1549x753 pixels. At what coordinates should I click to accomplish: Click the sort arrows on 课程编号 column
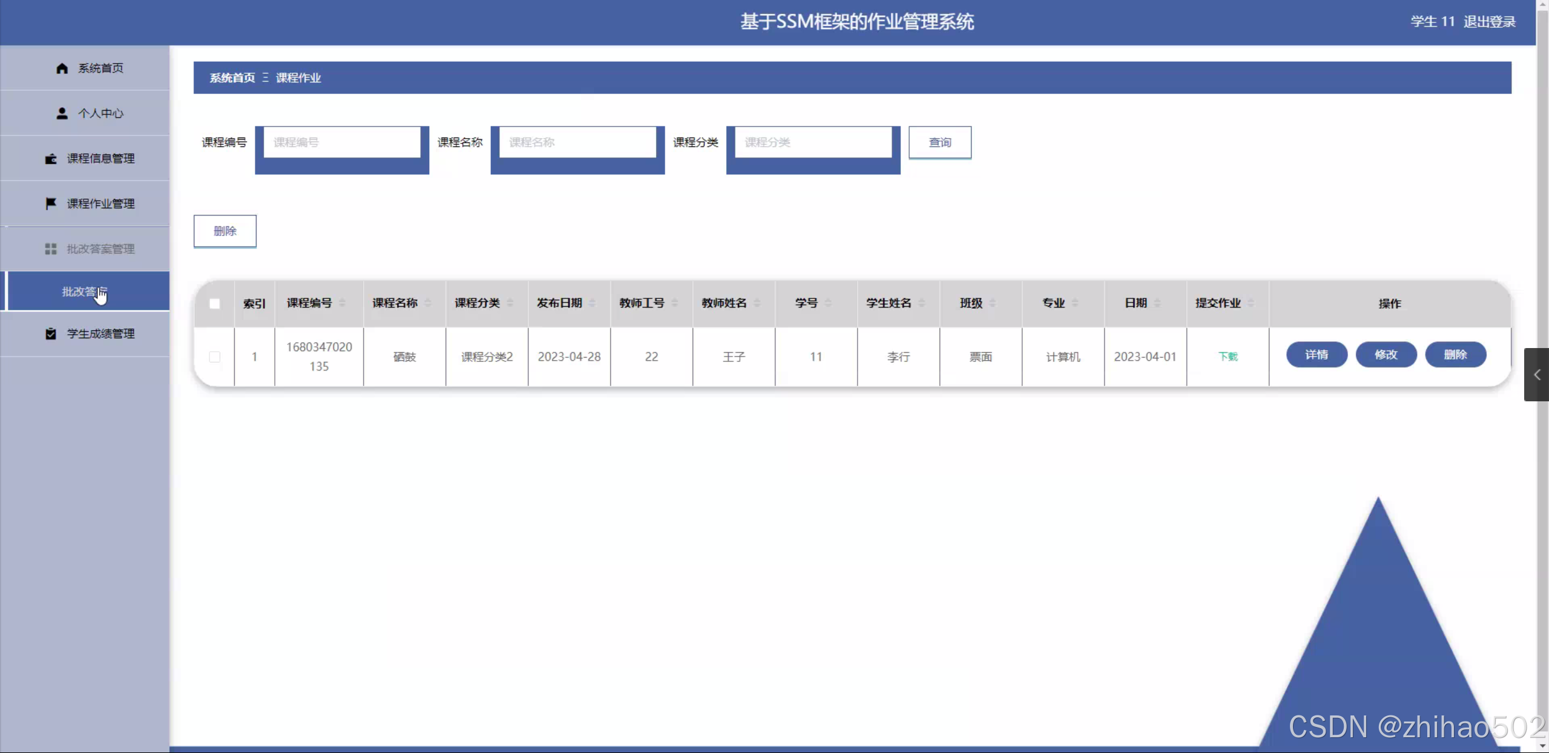343,303
